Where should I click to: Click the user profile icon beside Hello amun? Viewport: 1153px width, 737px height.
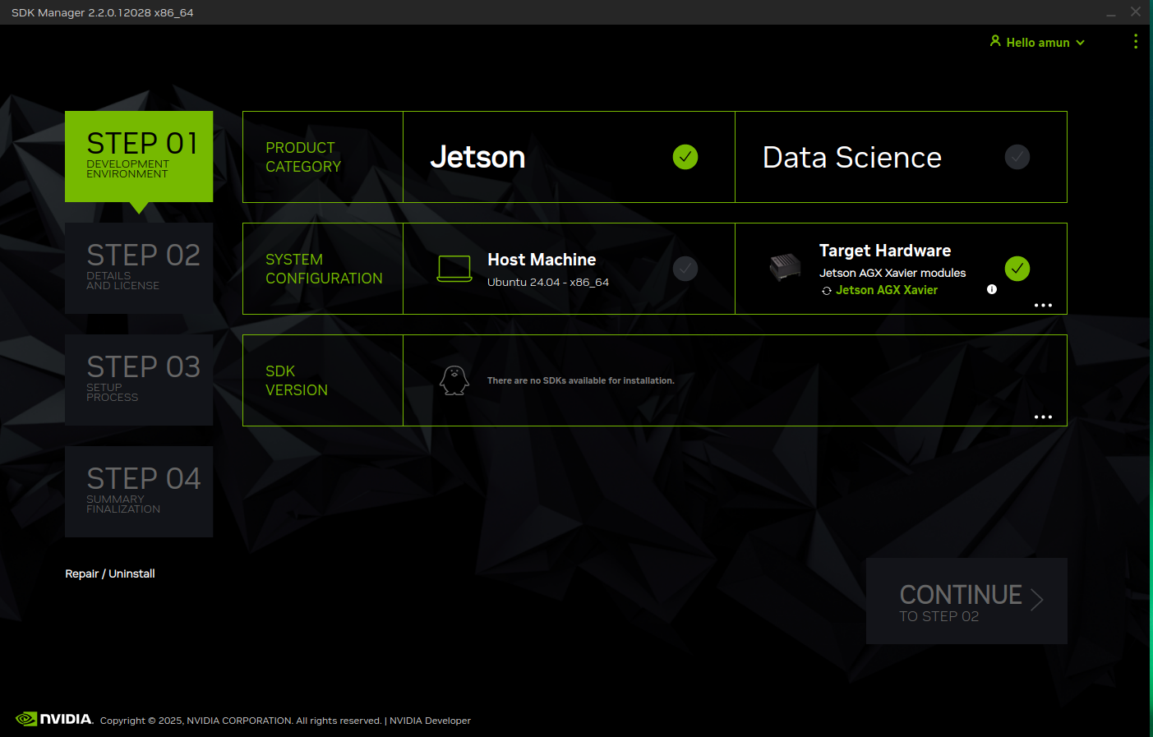(995, 41)
